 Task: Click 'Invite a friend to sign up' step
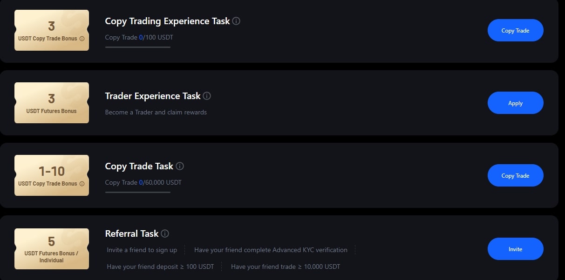pyautogui.click(x=142, y=250)
